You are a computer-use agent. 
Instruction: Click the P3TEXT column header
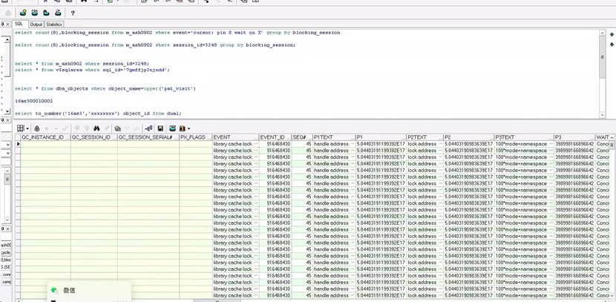click(524, 137)
